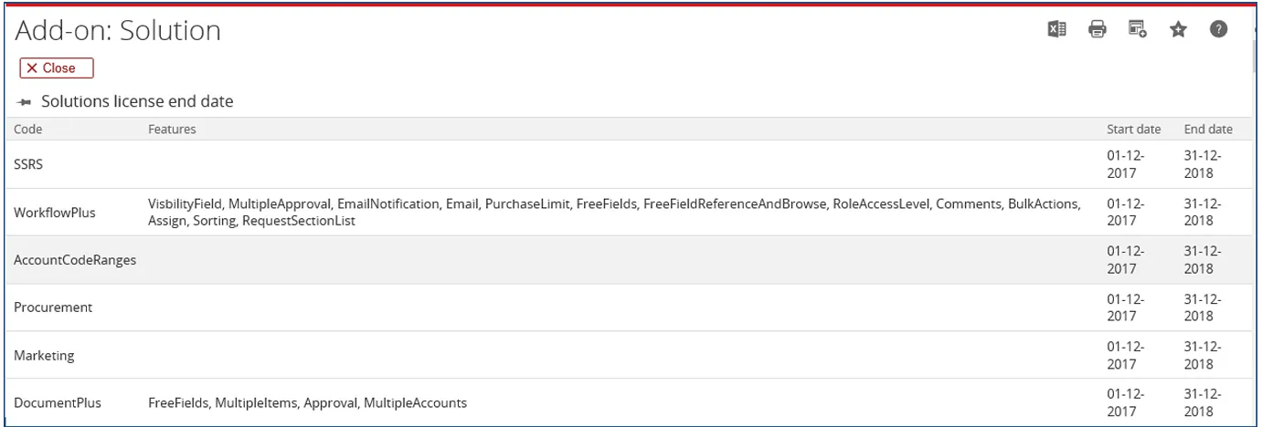Click the Start date column header
The image size is (1262, 427).
pos(1133,130)
